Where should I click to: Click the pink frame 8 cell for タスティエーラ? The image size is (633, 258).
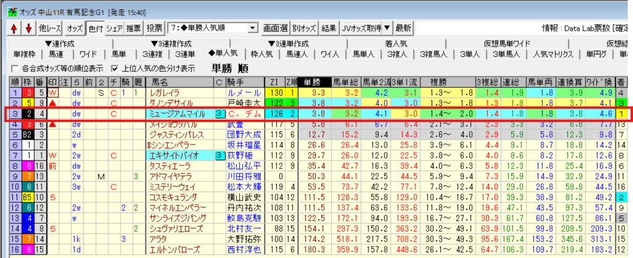tap(27, 166)
